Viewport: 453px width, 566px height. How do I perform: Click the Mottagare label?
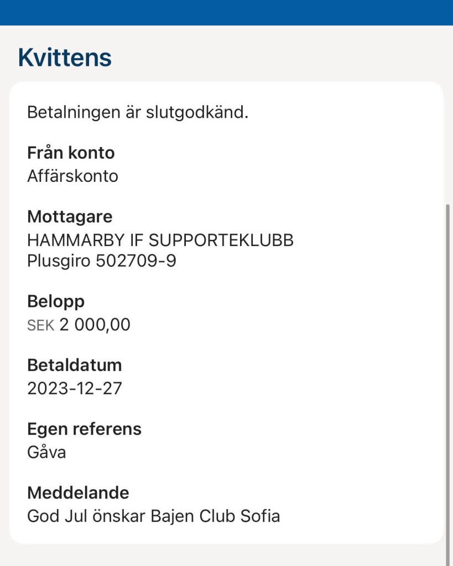coord(70,216)
